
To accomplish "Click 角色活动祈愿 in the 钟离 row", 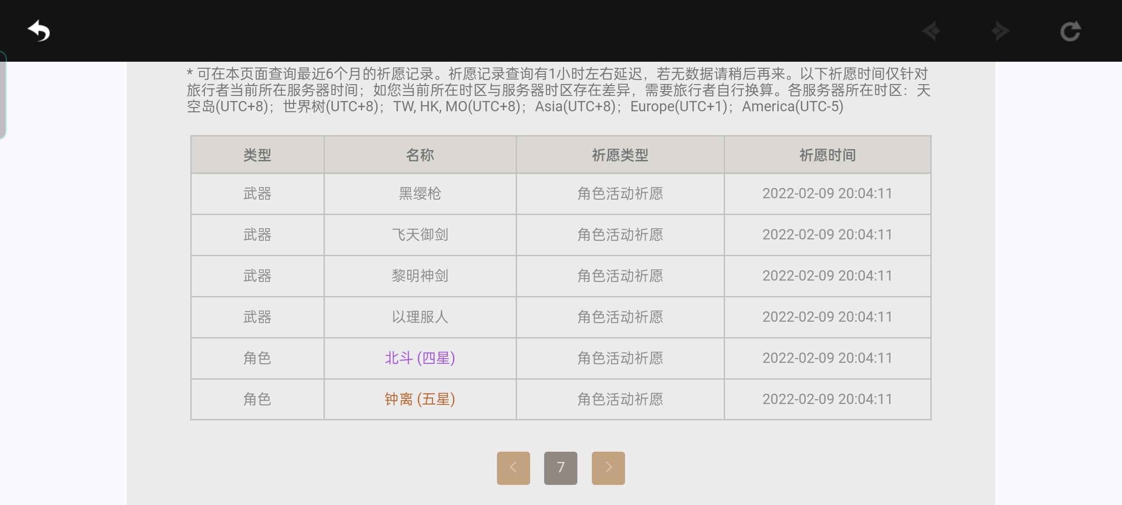I will pyautogui.click(x=620, y=399).
